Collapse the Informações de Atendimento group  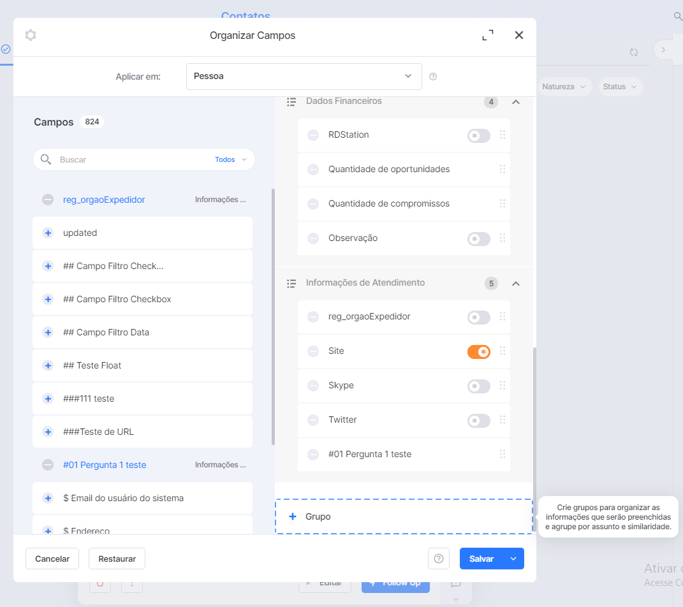[x=516, y=284]
